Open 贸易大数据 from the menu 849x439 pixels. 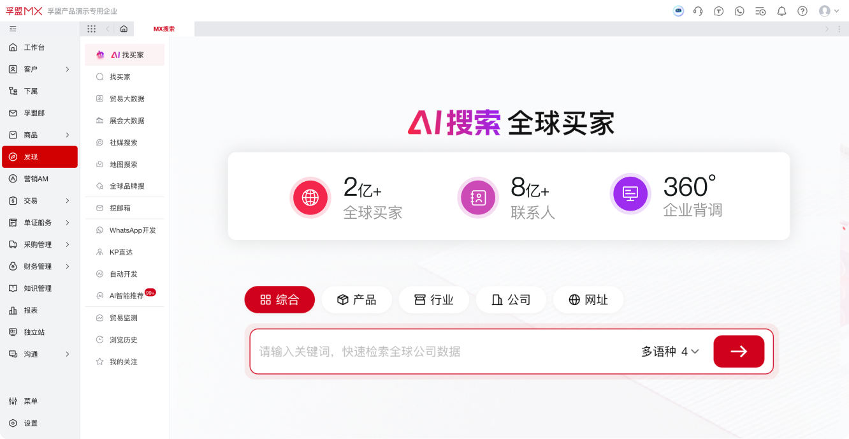tap(124, 98)
